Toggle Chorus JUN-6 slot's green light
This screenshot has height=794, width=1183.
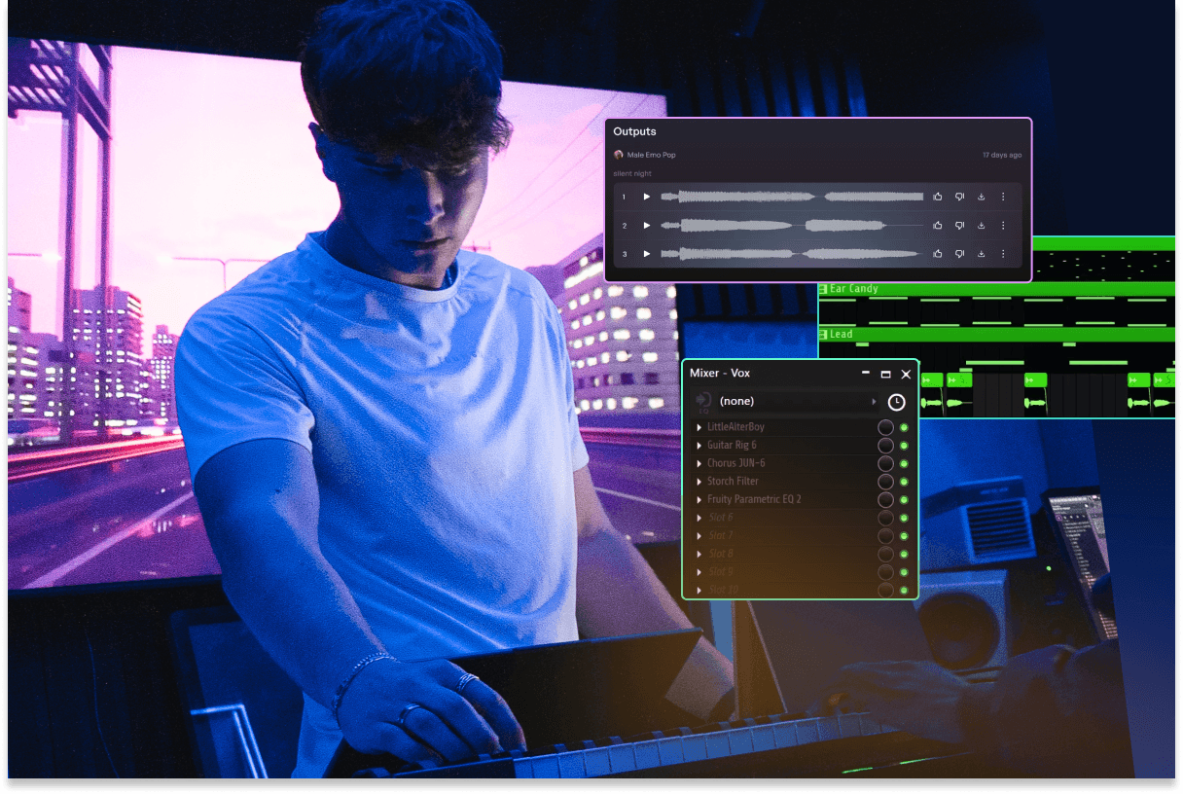904,463
